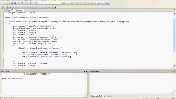
Task: Click the Find binoculars icon
Action: click(36, 3)
